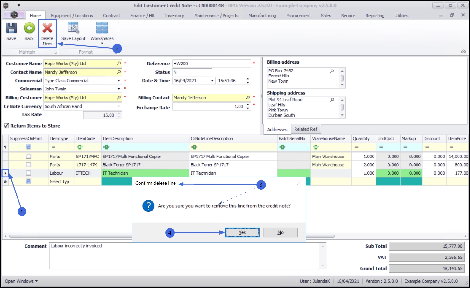The height and width of the screenshot is (288, 470).
Task: Click the Save icon in the ribbon
Action: (x=11, y=29)
